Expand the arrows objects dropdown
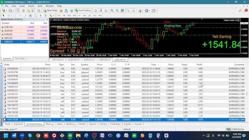 point(54,16)
